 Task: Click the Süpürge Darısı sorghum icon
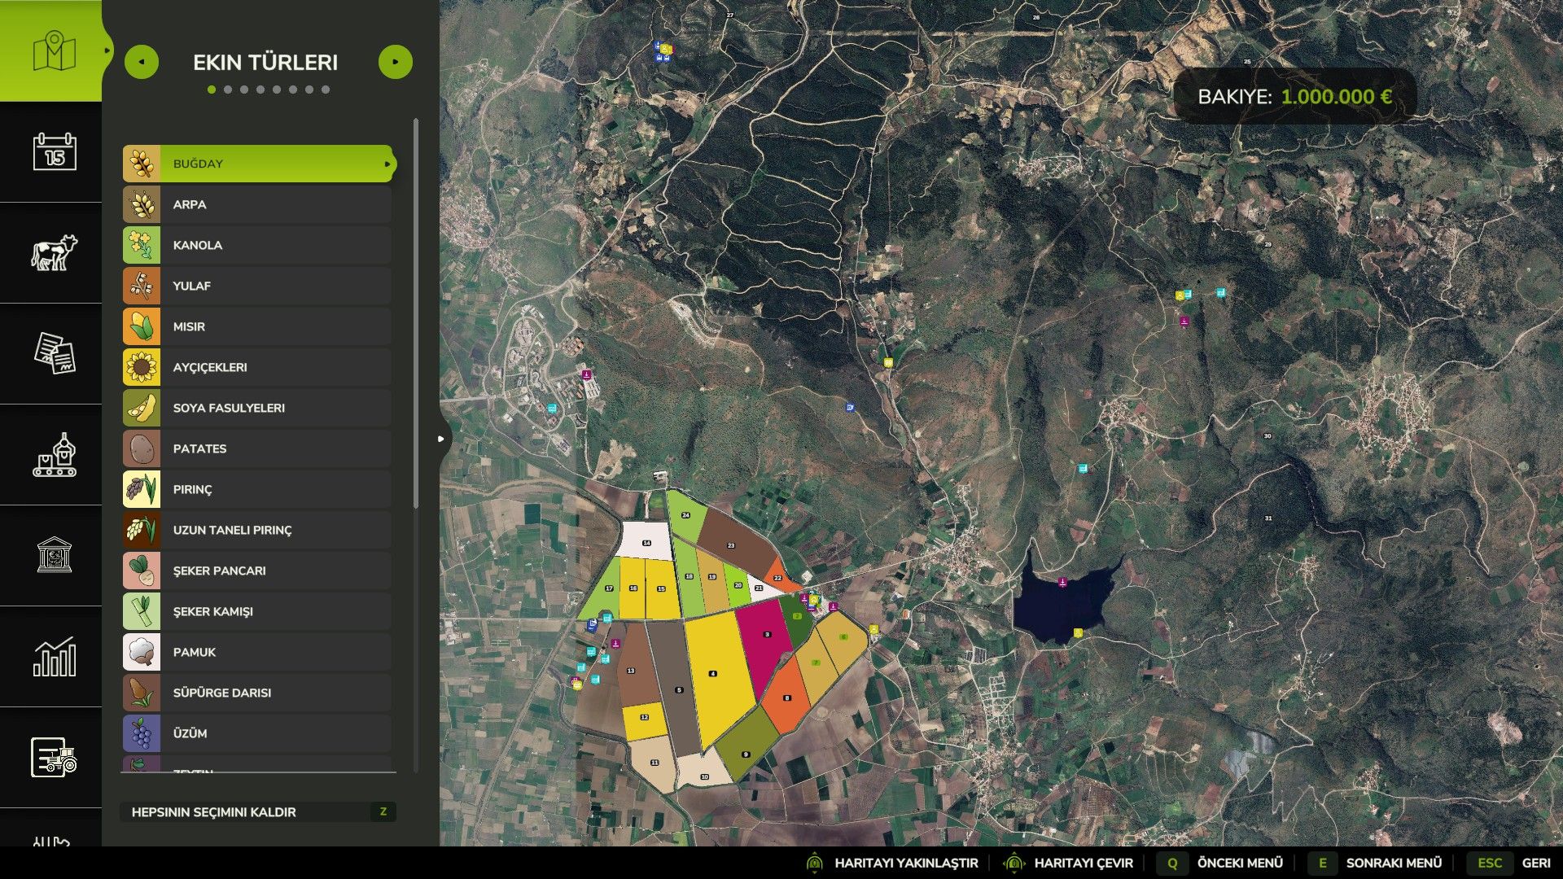point(142,693)
